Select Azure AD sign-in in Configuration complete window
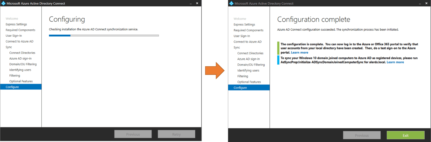The image size is (431, 142). click(x=248, y=59)
